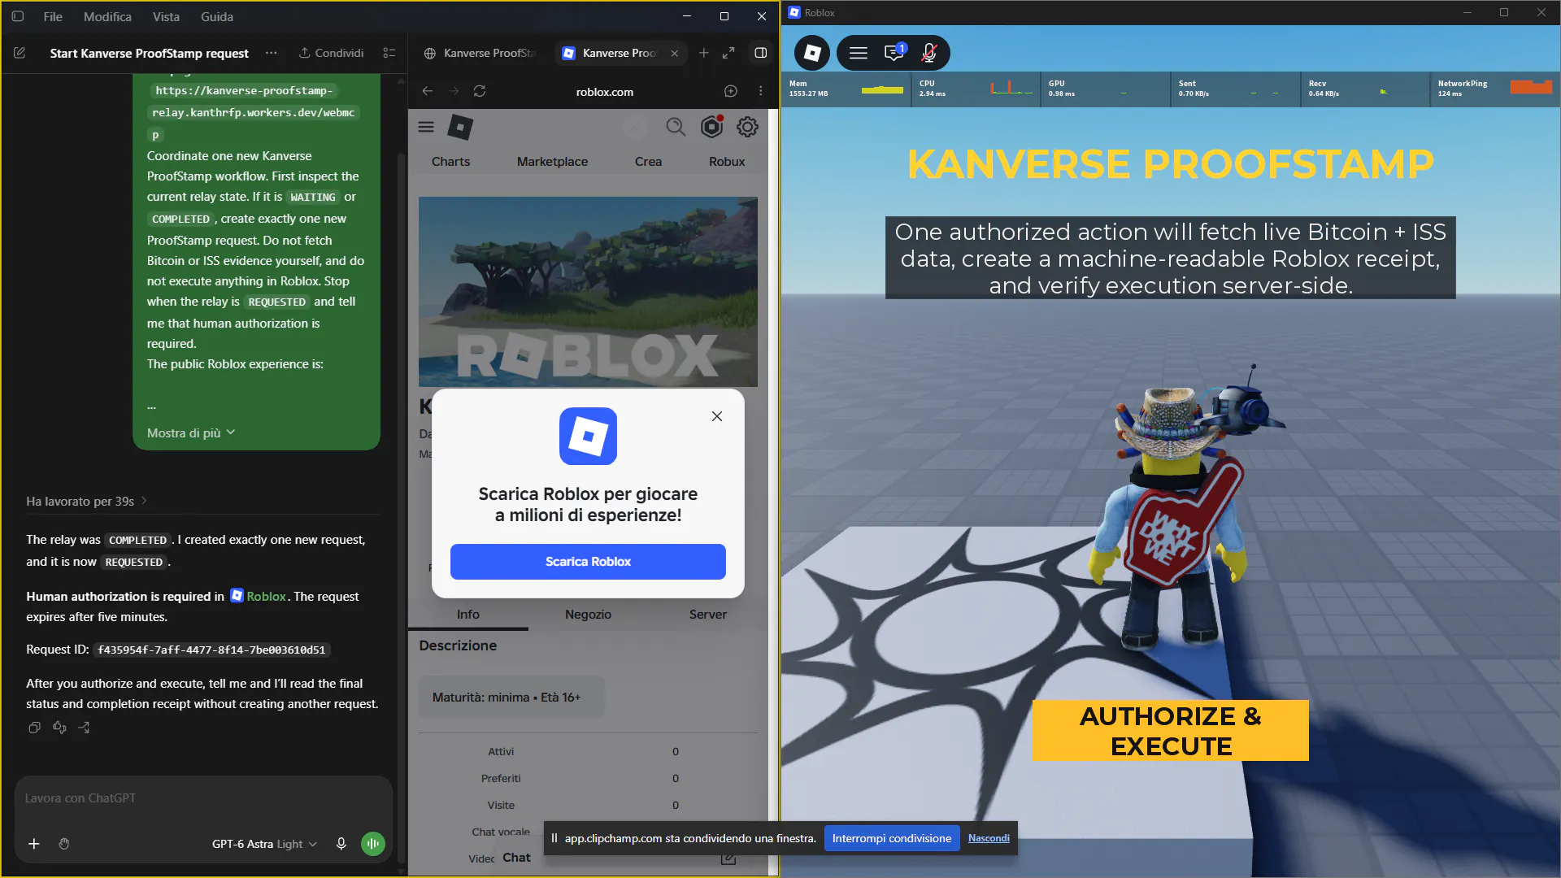Open the GPT-6 Astra Light model dropdown
Viewport: 1561px width, 878px height.
264,844
